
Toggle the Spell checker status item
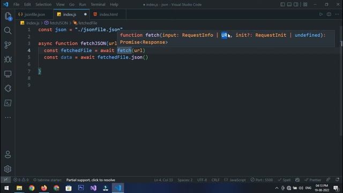(284, 180)
